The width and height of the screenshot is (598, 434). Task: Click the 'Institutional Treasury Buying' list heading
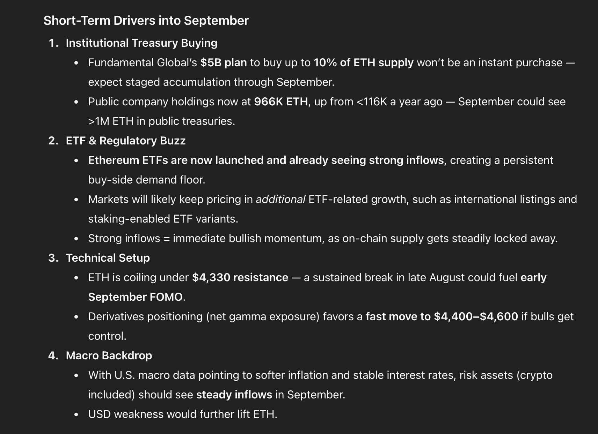(x=141, y=43)
